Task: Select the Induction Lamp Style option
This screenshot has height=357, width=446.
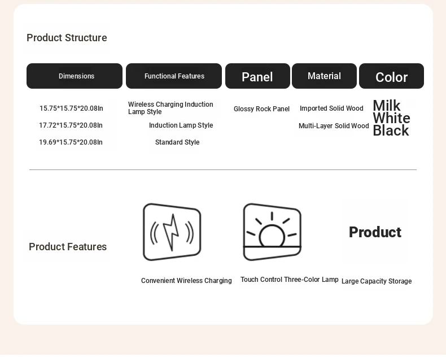Action: [x=181, y=125]
